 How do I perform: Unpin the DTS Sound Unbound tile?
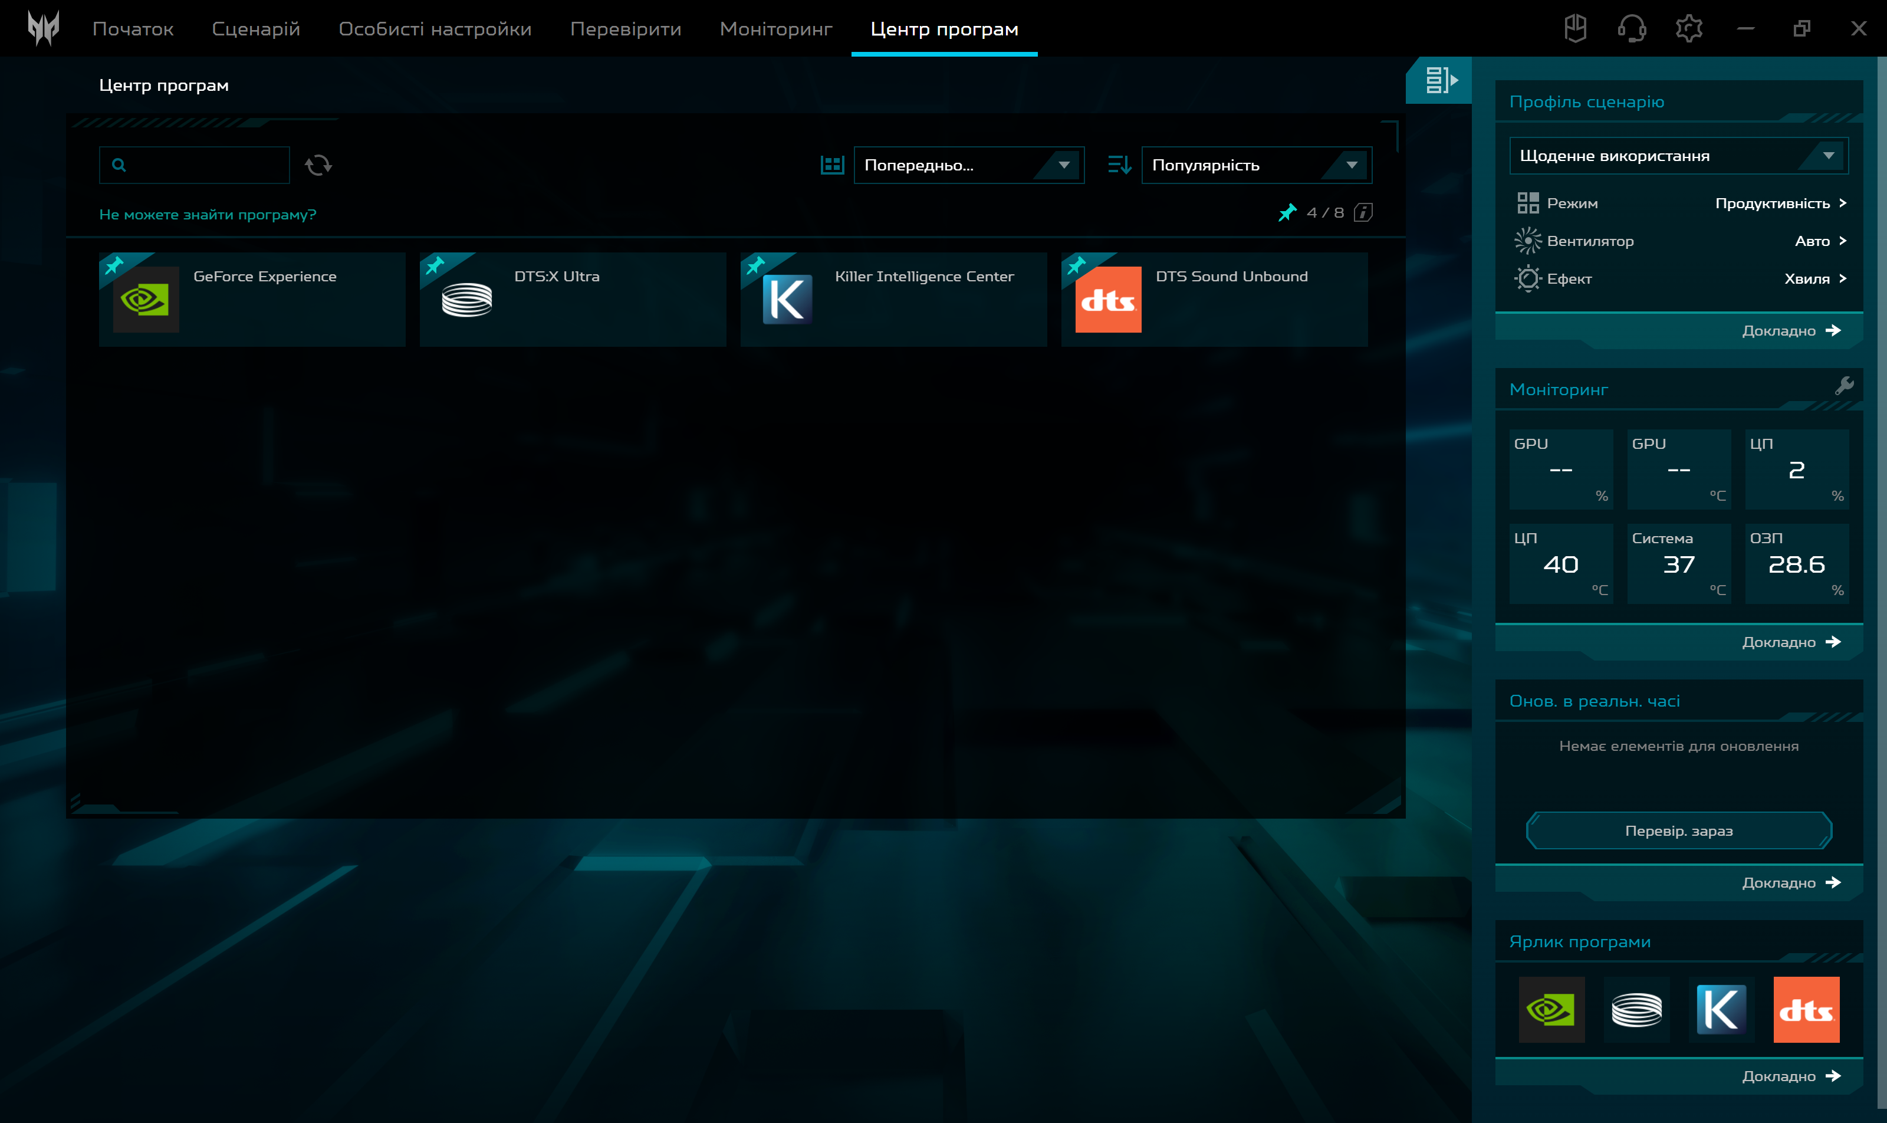1077,265
